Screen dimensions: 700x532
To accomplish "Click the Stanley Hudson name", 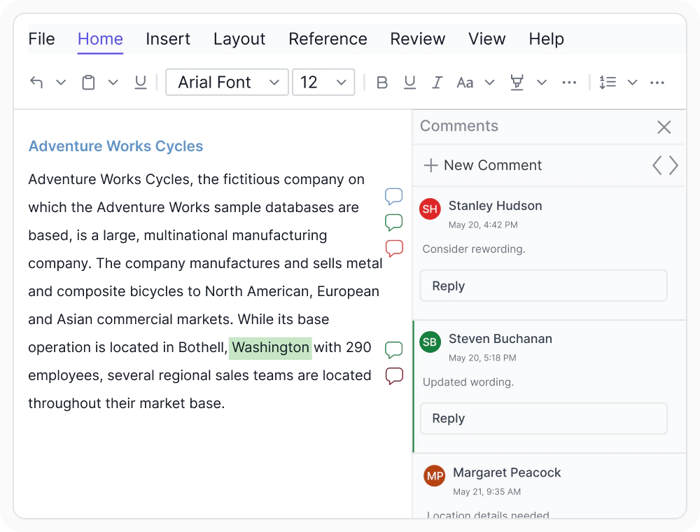I will tap(495, 206).
